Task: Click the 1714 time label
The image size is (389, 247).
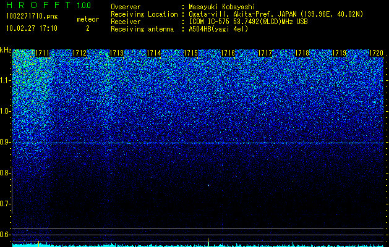Action: (154, 53)
